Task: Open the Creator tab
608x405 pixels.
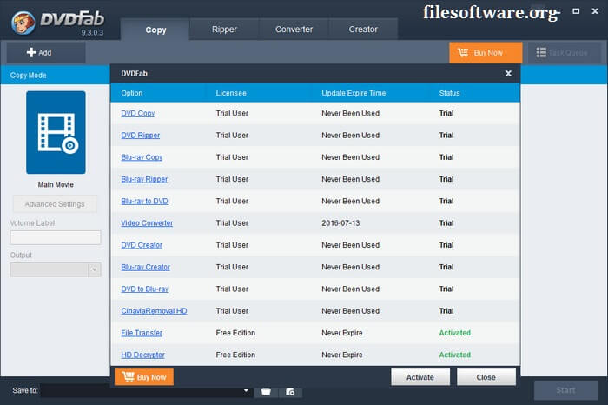Action: (x=363, y=30)
